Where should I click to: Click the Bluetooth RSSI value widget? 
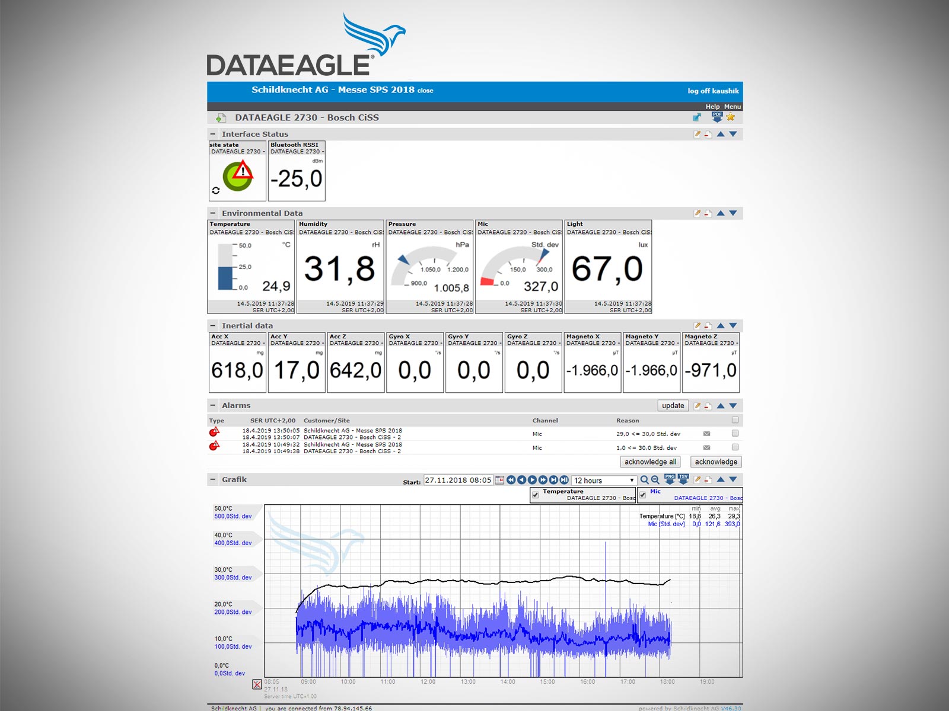point(297,171)
